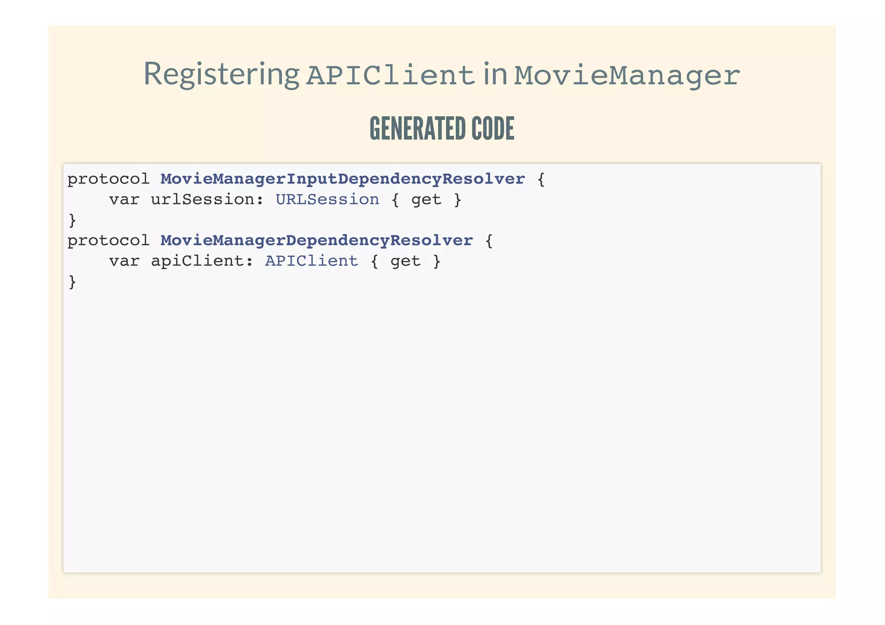Click 'MovieManagerInputDependencyResolver' protocol name
This screenshot has width=885, height=625.
click(x=343, y=179)
